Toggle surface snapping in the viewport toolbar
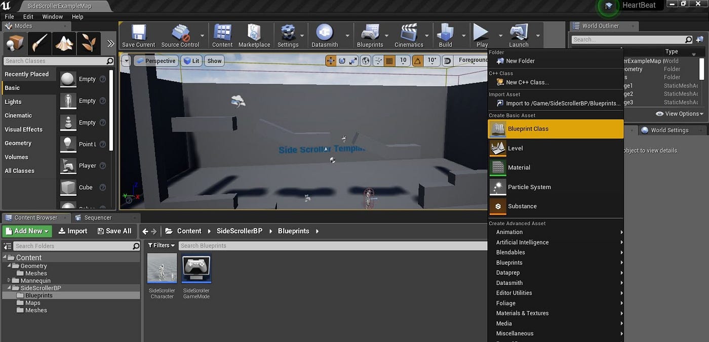This screenshot has width=709, height=342. pyautogui.click(x=377, y=61)
